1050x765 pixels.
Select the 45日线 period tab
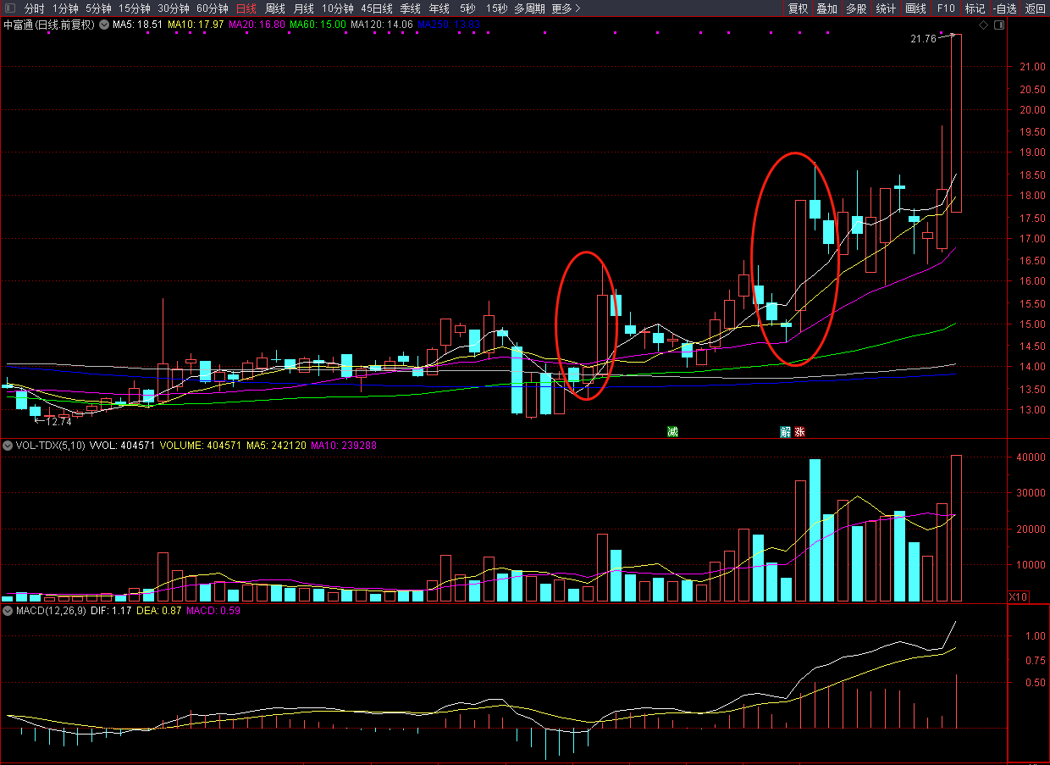pos(377,8)
